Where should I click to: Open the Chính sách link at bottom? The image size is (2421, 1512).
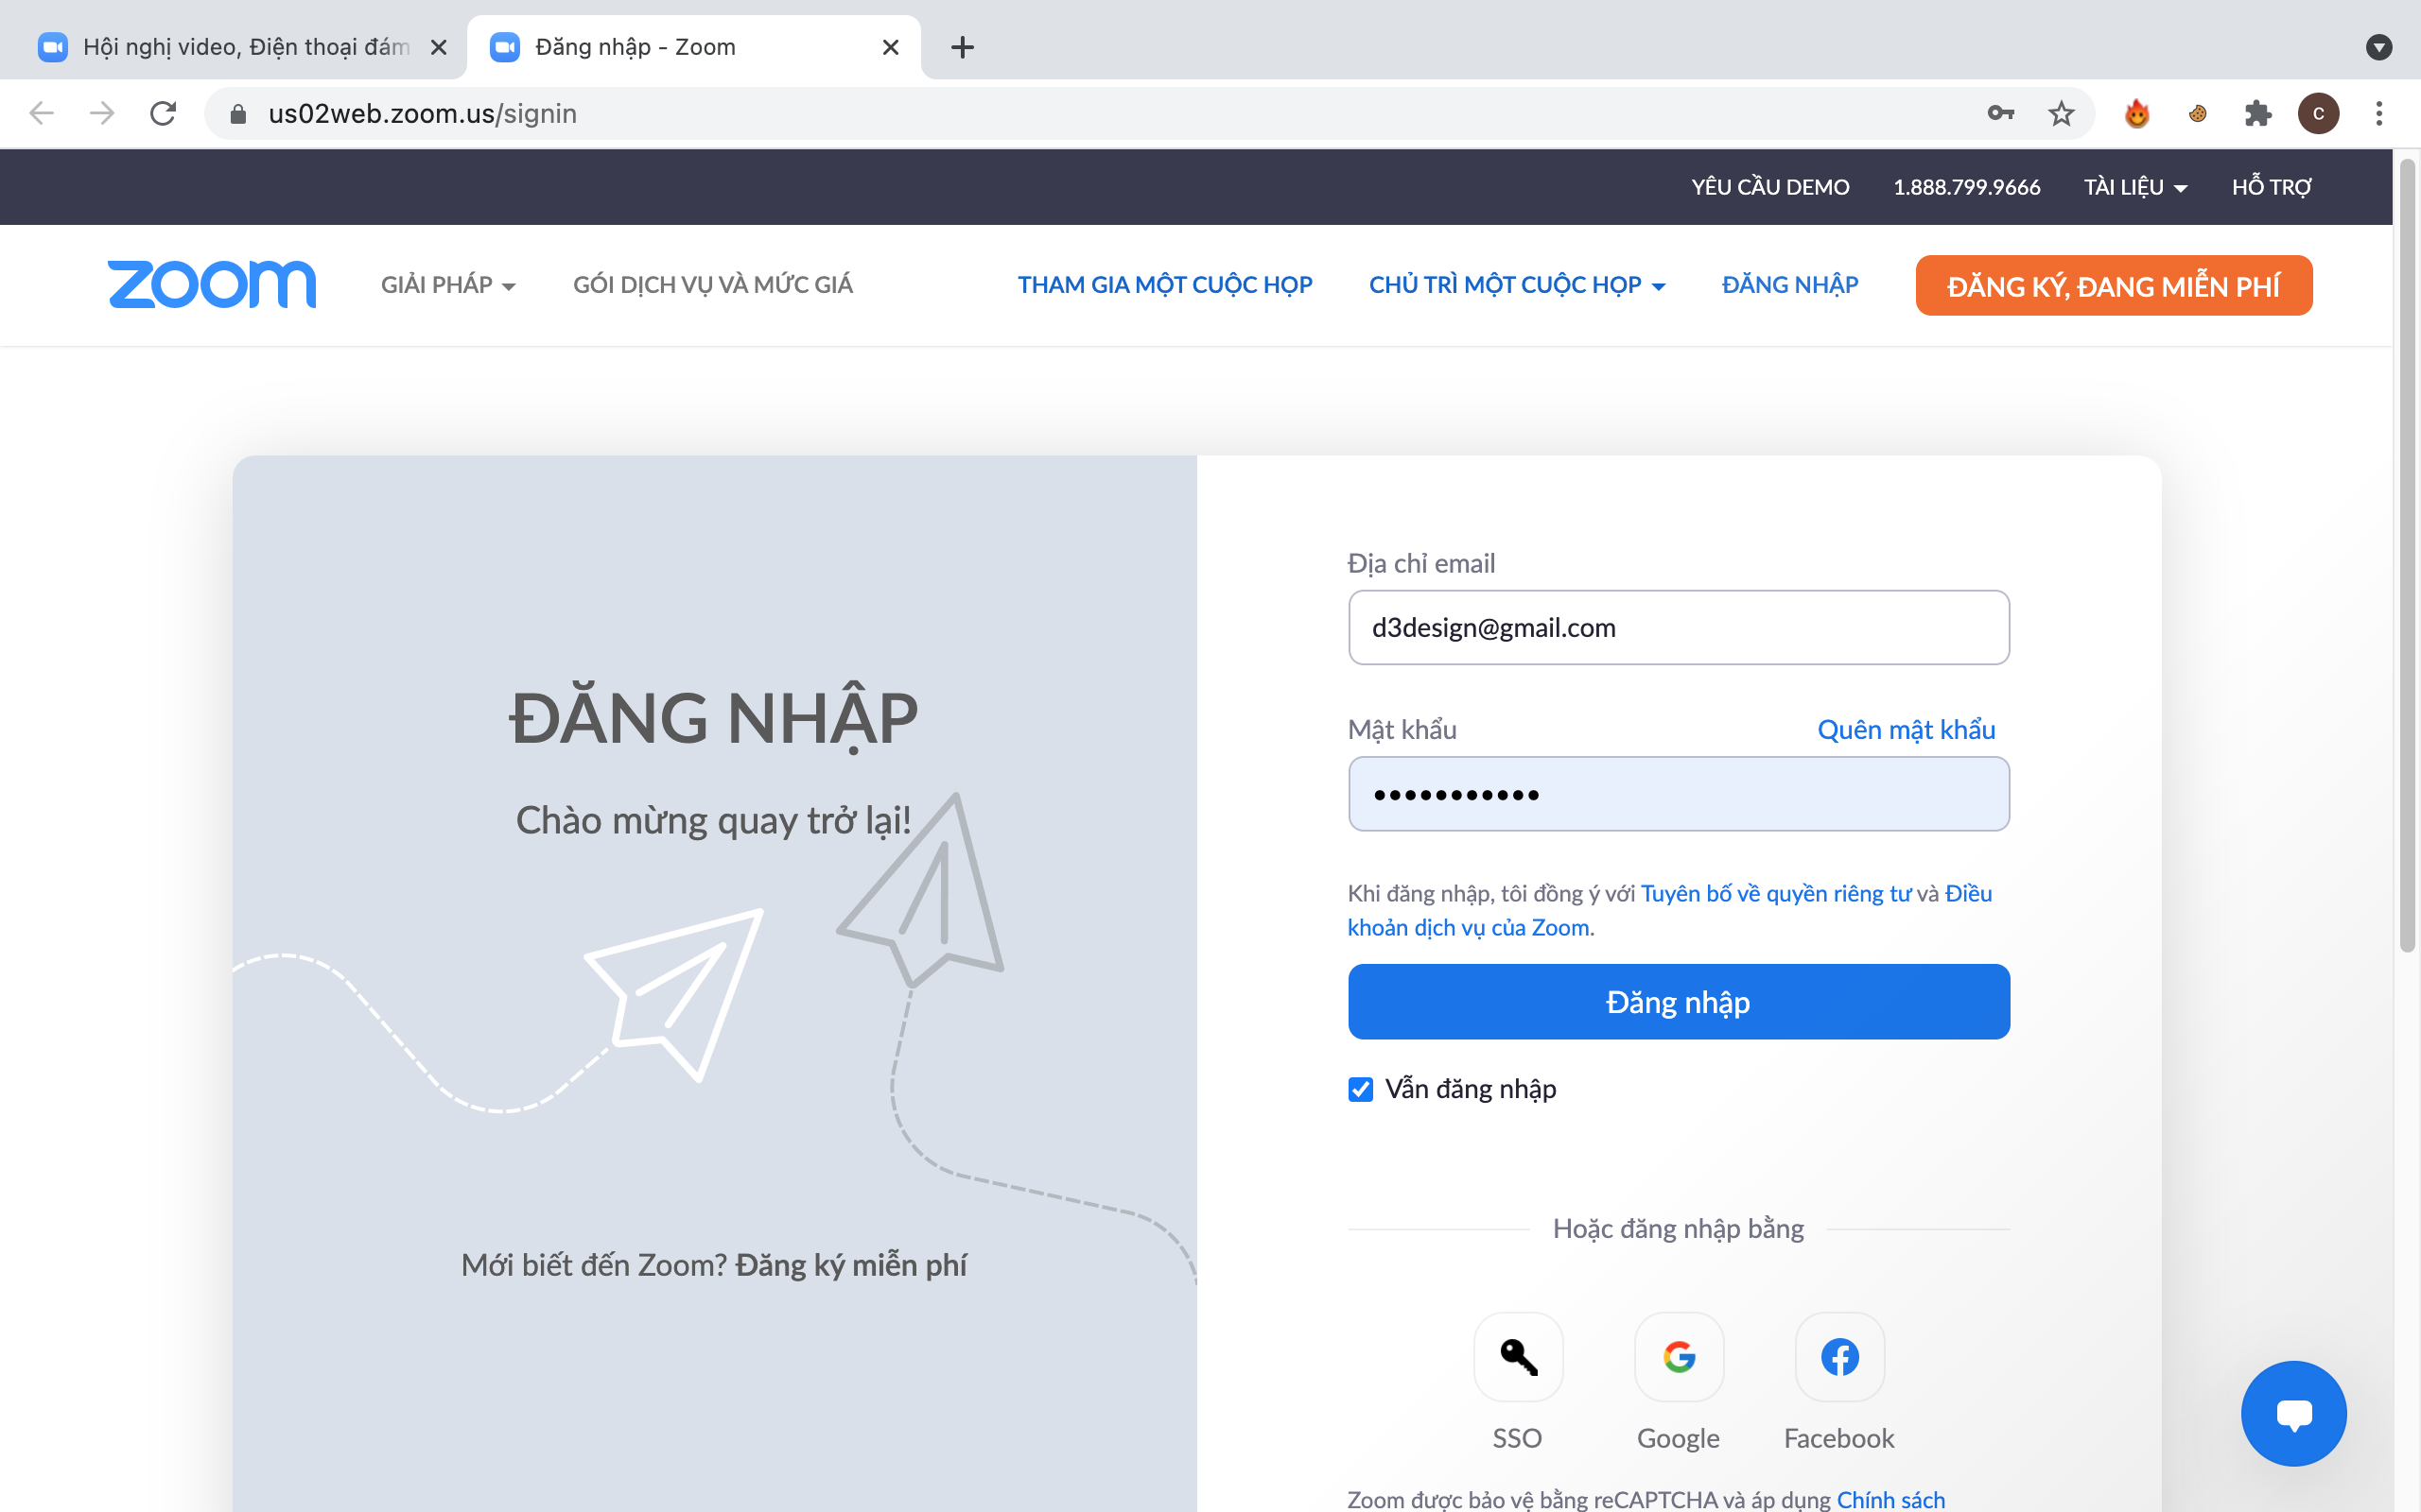tap(1890, 1499)
